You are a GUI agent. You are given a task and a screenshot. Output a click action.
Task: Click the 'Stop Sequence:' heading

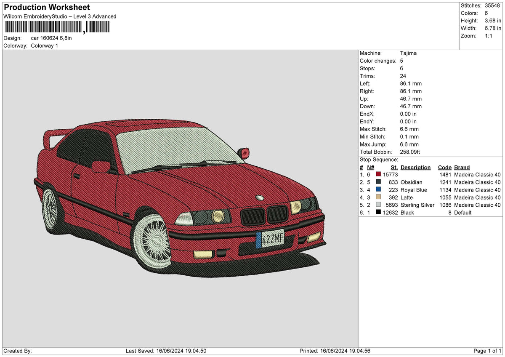(379, 160)
